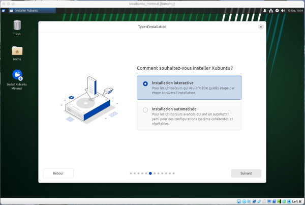Screen dimensions: 305x205
Task: Click the 'Type d'installation' dialog title
Action: pos(152,26)
